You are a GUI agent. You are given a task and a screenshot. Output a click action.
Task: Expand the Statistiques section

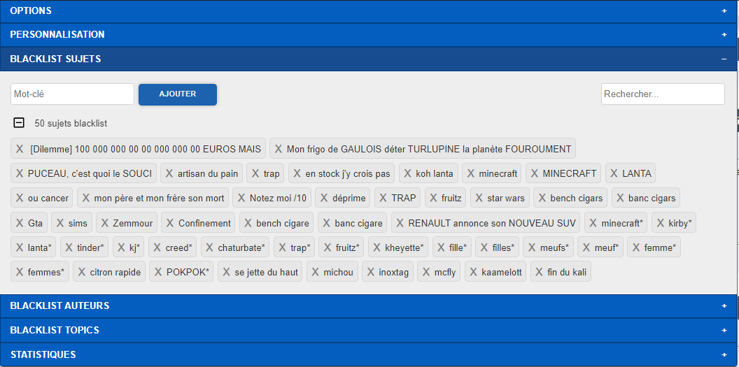[x=724, y=354]
